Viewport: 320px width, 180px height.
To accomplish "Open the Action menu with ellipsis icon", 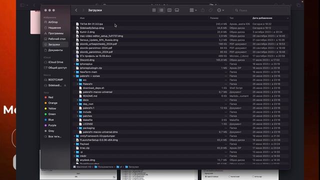I will click(220, 10).
